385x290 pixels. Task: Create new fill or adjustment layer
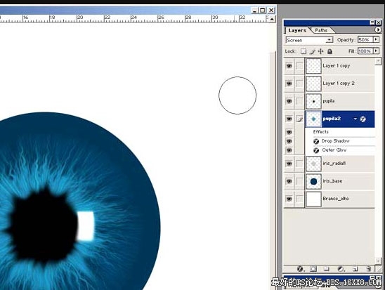pyautogui.click(x=341, y=269)
